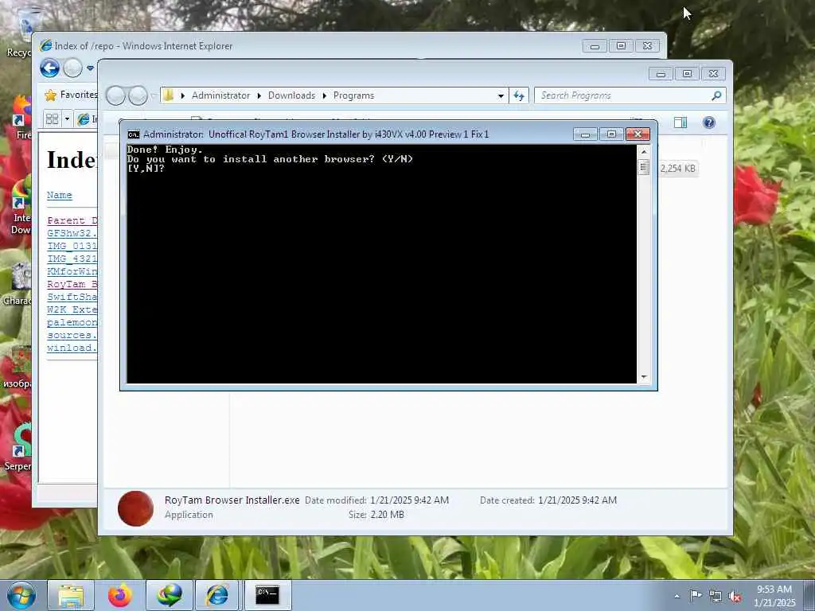Minimize the command prompt window
The image size is (815, 611).
pyautogui.click(x=585, y=134)
